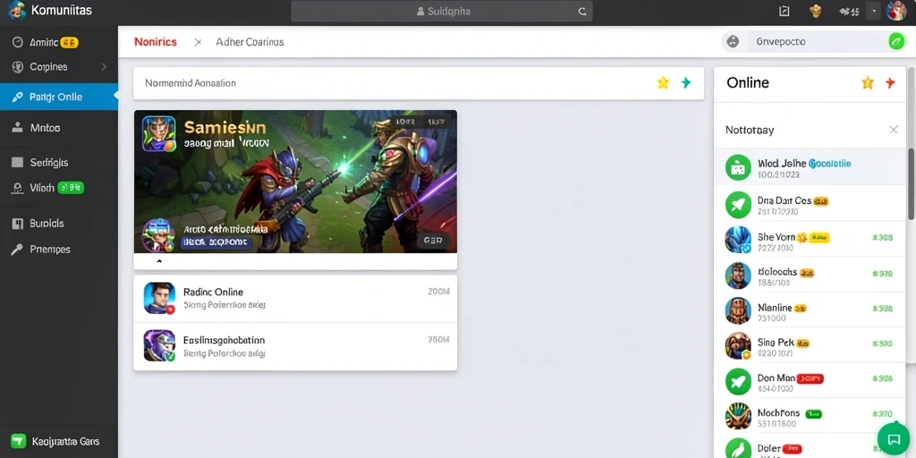The image size is (916, 458).
Task: Focus the top search field
Action: point(440,11)
